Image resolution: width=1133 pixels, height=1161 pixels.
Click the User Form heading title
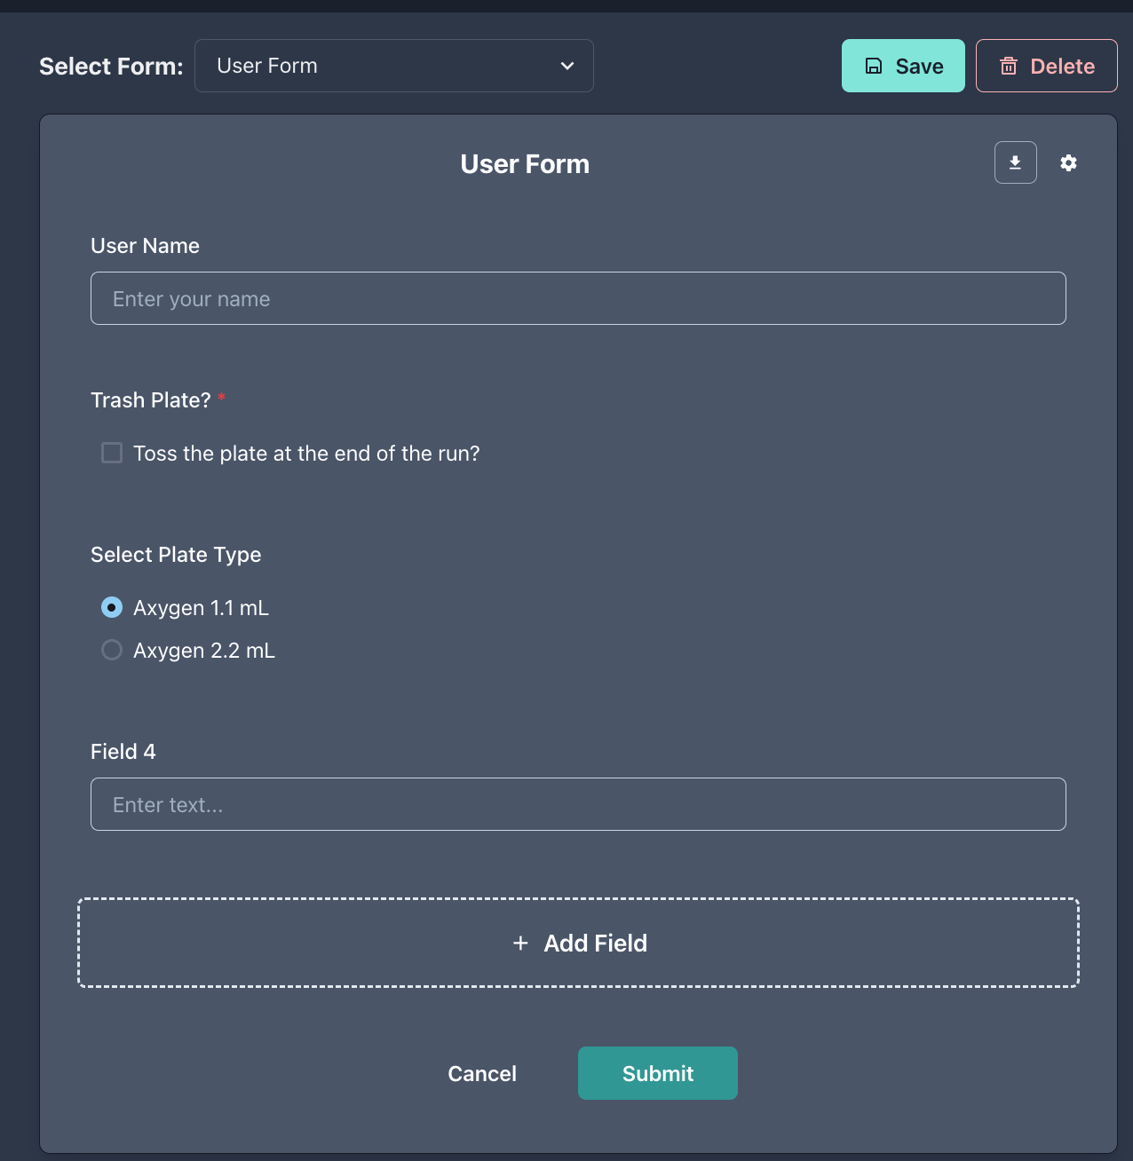525,164
